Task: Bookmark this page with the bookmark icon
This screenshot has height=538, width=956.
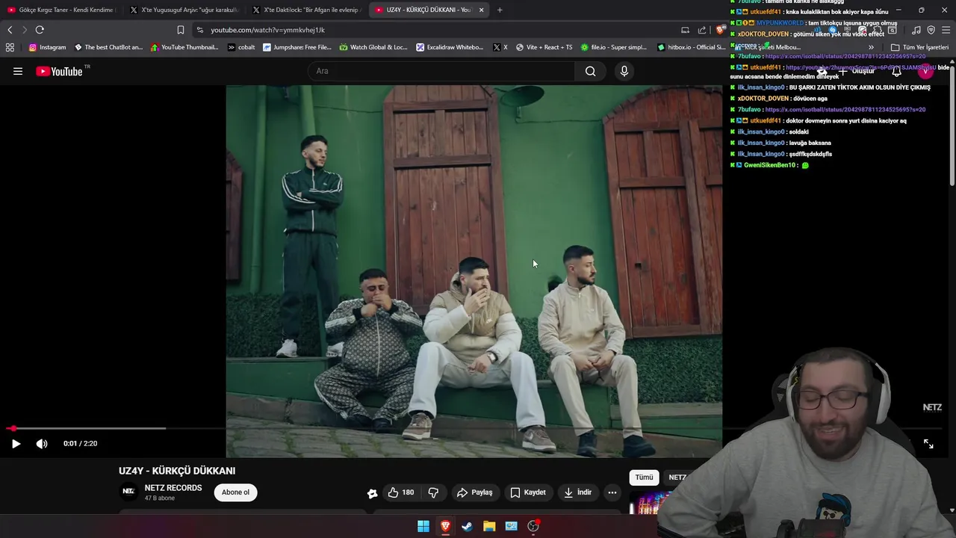Action: (180, 30)
